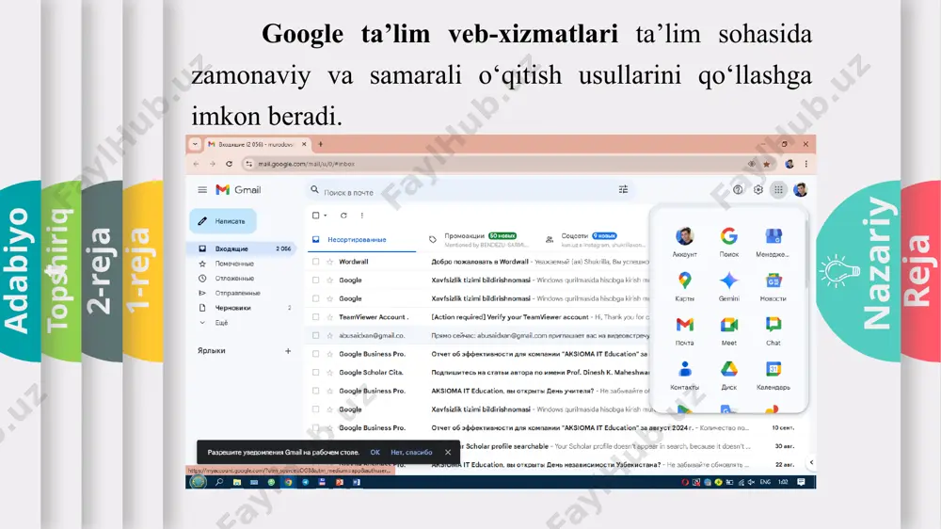Open Gmail settings gear

click(758, 190)
